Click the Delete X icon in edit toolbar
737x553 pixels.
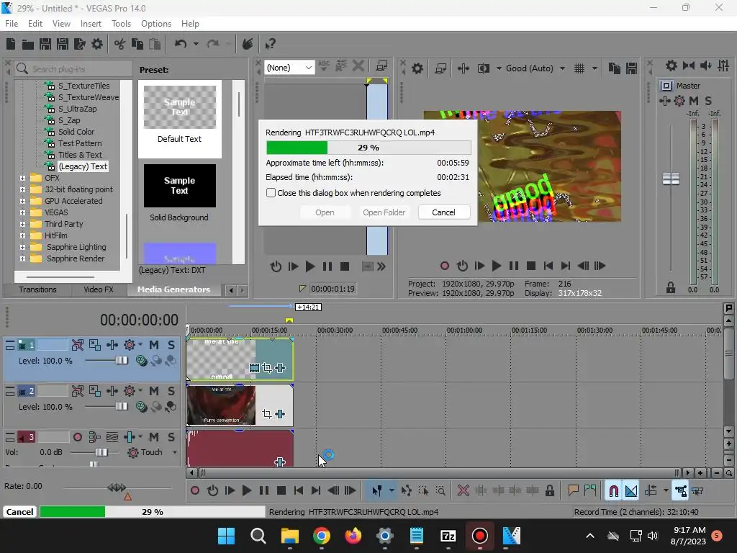pos(463,491)
